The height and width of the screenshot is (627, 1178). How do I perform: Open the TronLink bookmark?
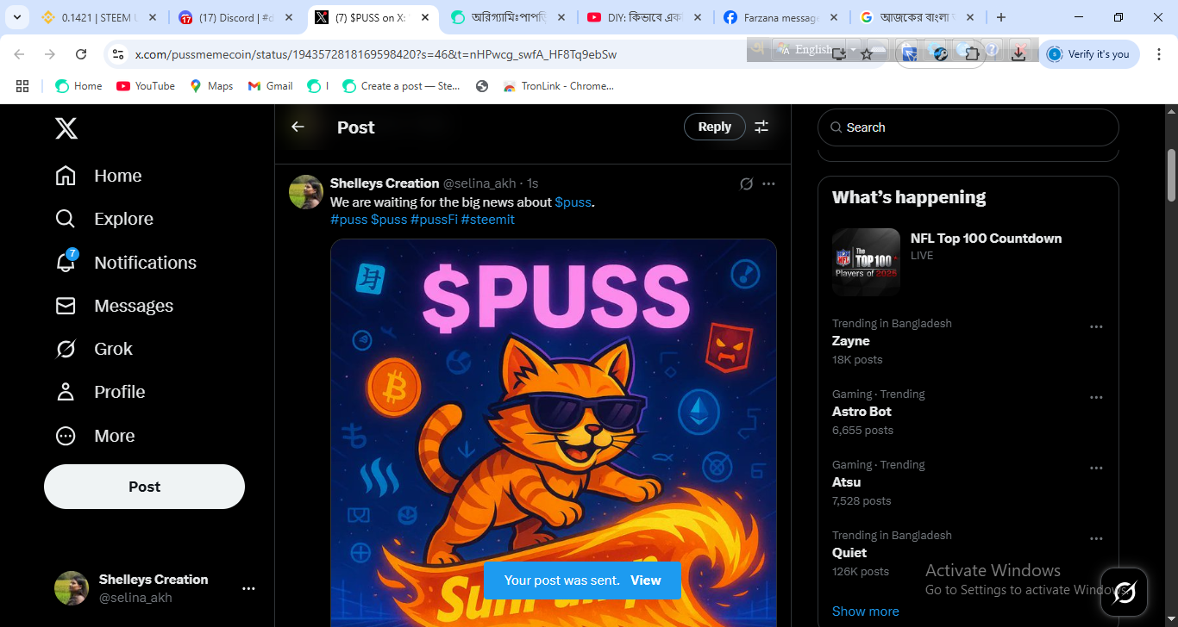tap(558, 86)
